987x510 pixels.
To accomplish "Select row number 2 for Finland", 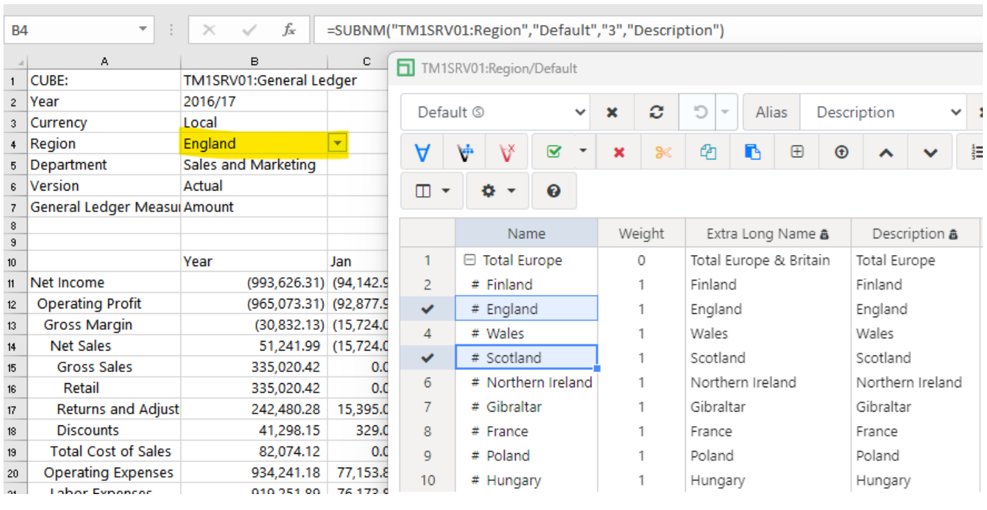I will [428, 285].
